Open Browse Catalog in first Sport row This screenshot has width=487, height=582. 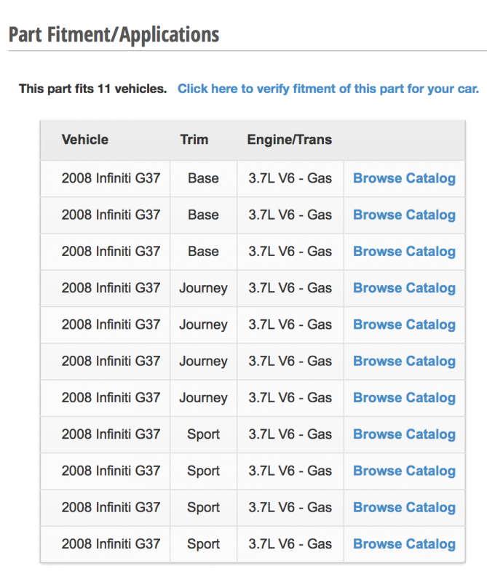404,434
